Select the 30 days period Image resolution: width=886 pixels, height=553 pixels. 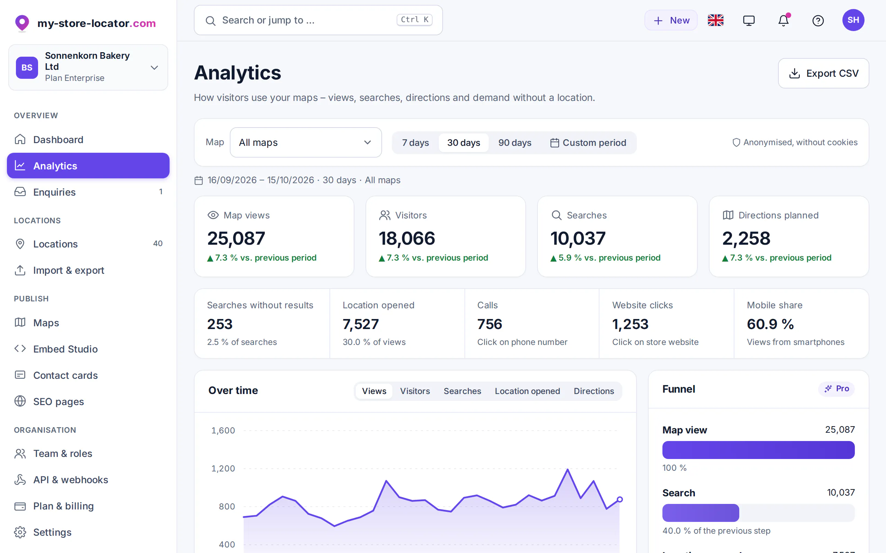click(x=463, y=143)
